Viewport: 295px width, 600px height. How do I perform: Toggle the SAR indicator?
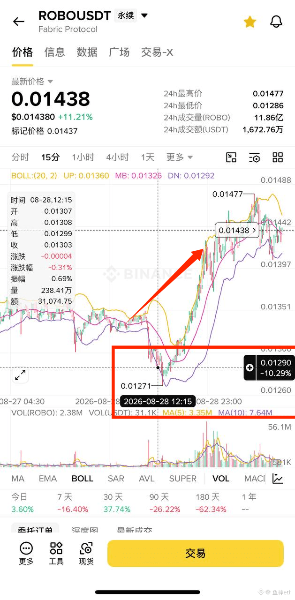116,479
